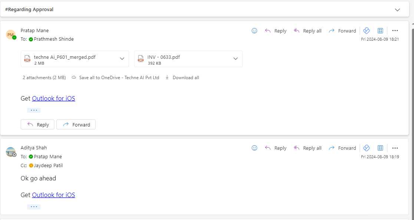Open More actions ellipsis on Aditya Shah's email
This screenshot has height=220, width=414.
point(395,148)
